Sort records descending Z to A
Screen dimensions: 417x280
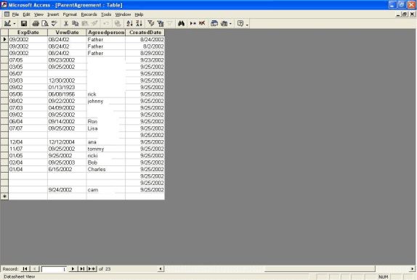139,24
